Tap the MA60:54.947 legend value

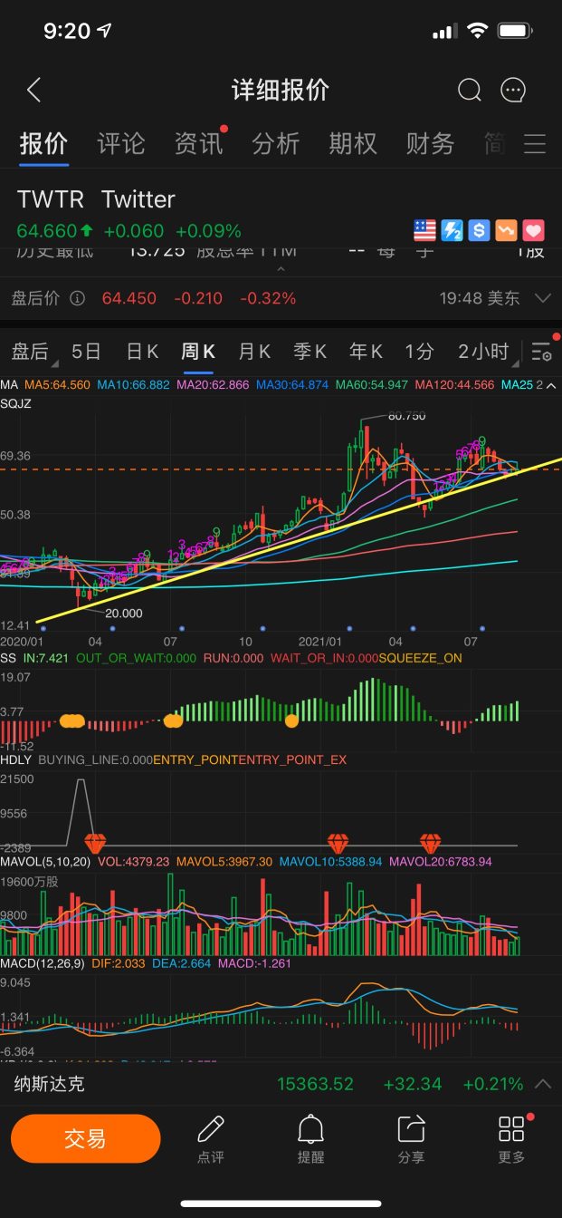coord(372,385)
